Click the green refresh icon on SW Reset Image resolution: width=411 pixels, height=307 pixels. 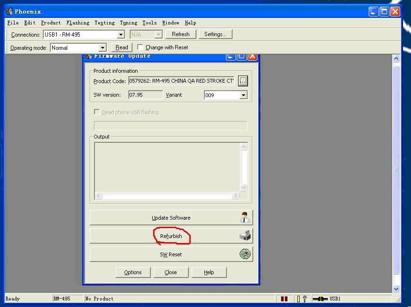pos(245,254)
